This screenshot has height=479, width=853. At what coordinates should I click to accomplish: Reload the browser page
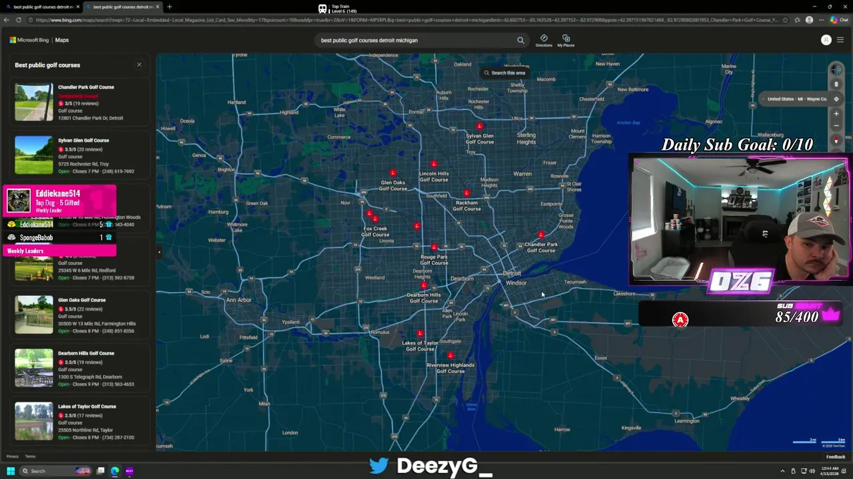(x=19, y=20)
